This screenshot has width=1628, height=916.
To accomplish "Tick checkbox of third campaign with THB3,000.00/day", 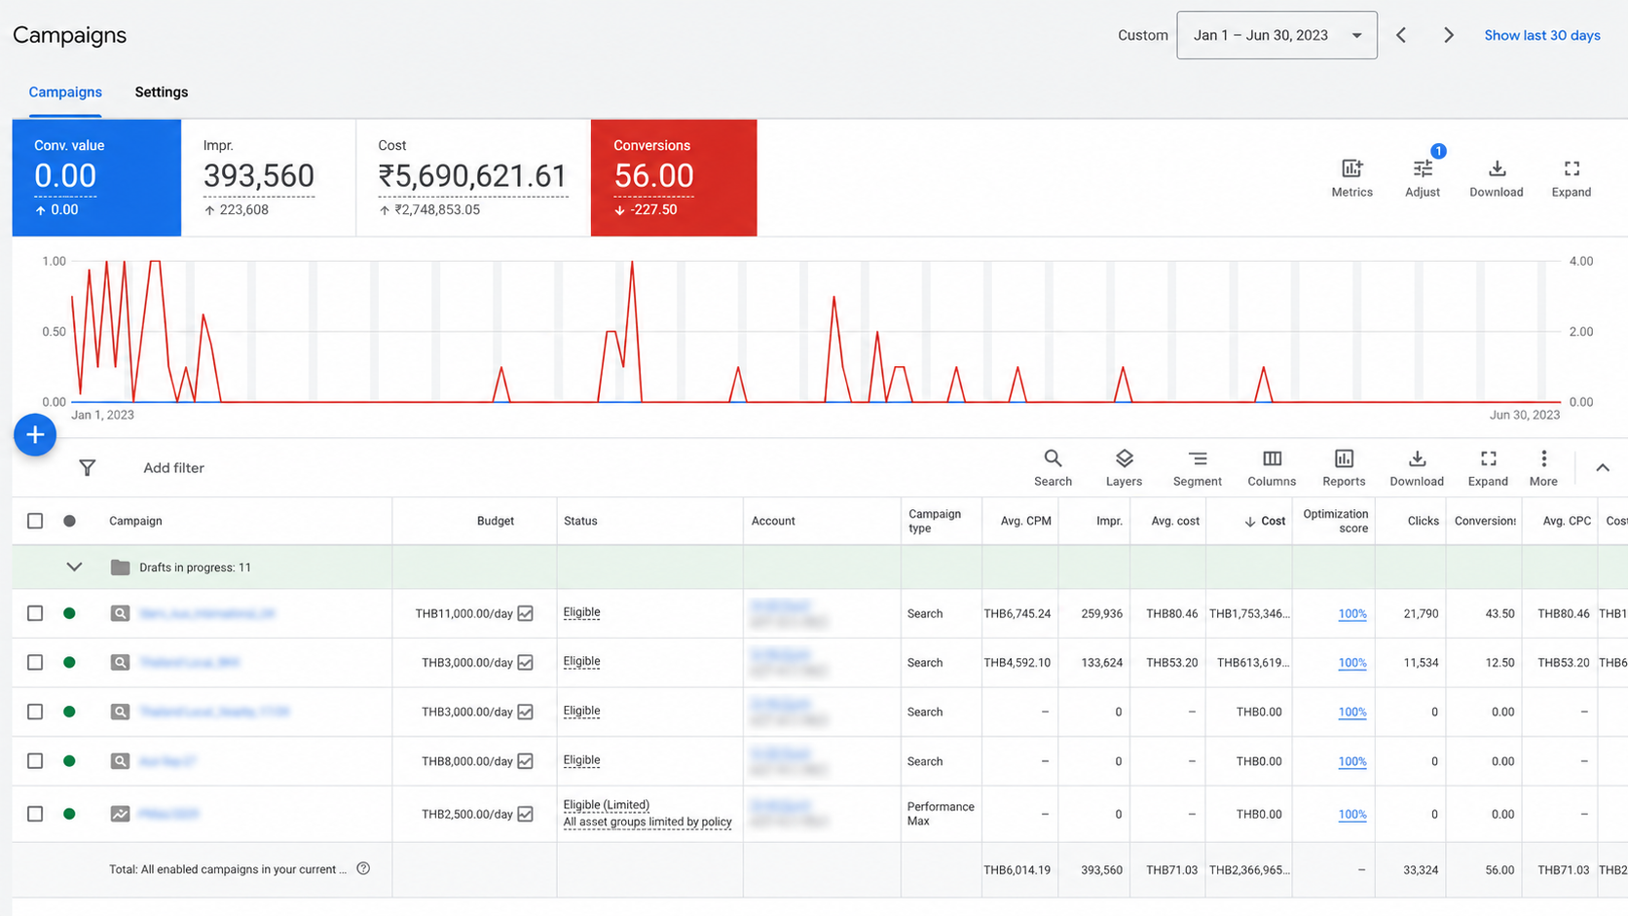I will pyautogui.click(x=35, y=712).
